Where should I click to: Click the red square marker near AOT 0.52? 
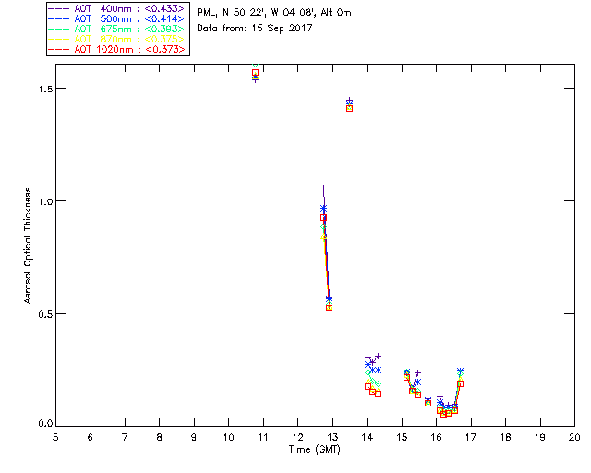pyautogui.click(x=329, y=309)
